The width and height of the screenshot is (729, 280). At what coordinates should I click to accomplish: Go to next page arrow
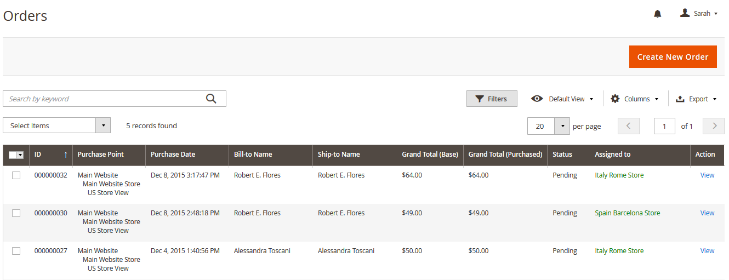pos(714,126)
